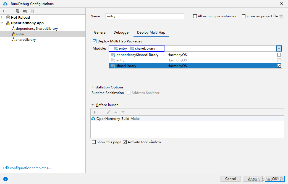The image size is (288, 184).
Task: Add a Before launch task with the plus
Action: pyautogui.click(x=94, y=112)
